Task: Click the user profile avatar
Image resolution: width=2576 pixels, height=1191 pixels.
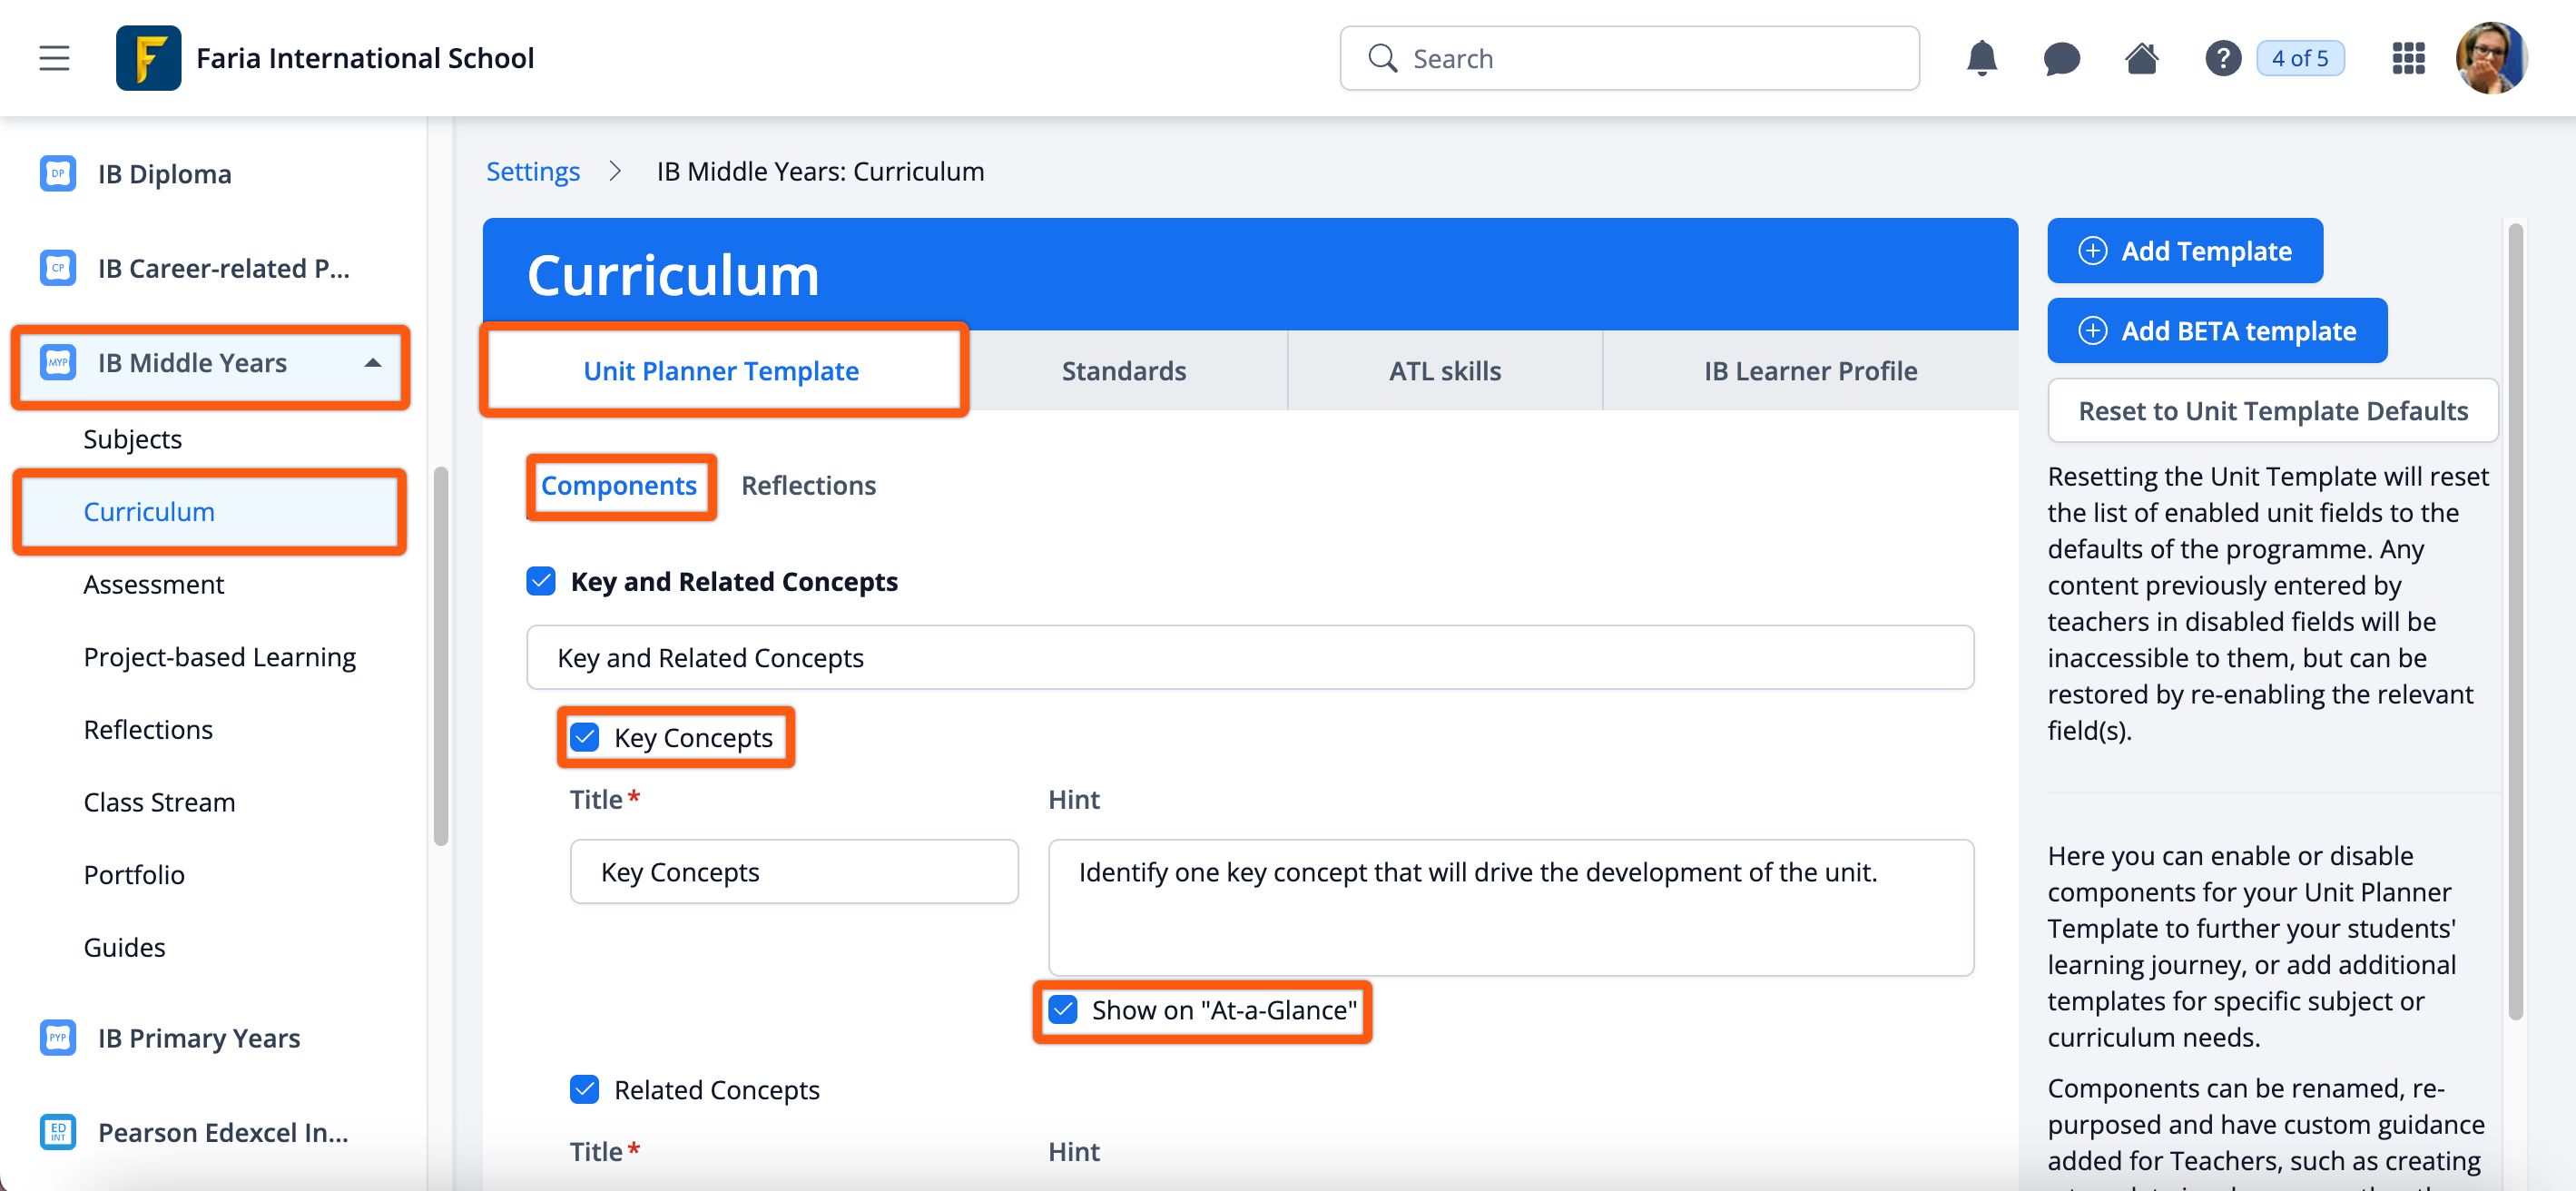Action: pyautogui.click(x=2491, y=58)
